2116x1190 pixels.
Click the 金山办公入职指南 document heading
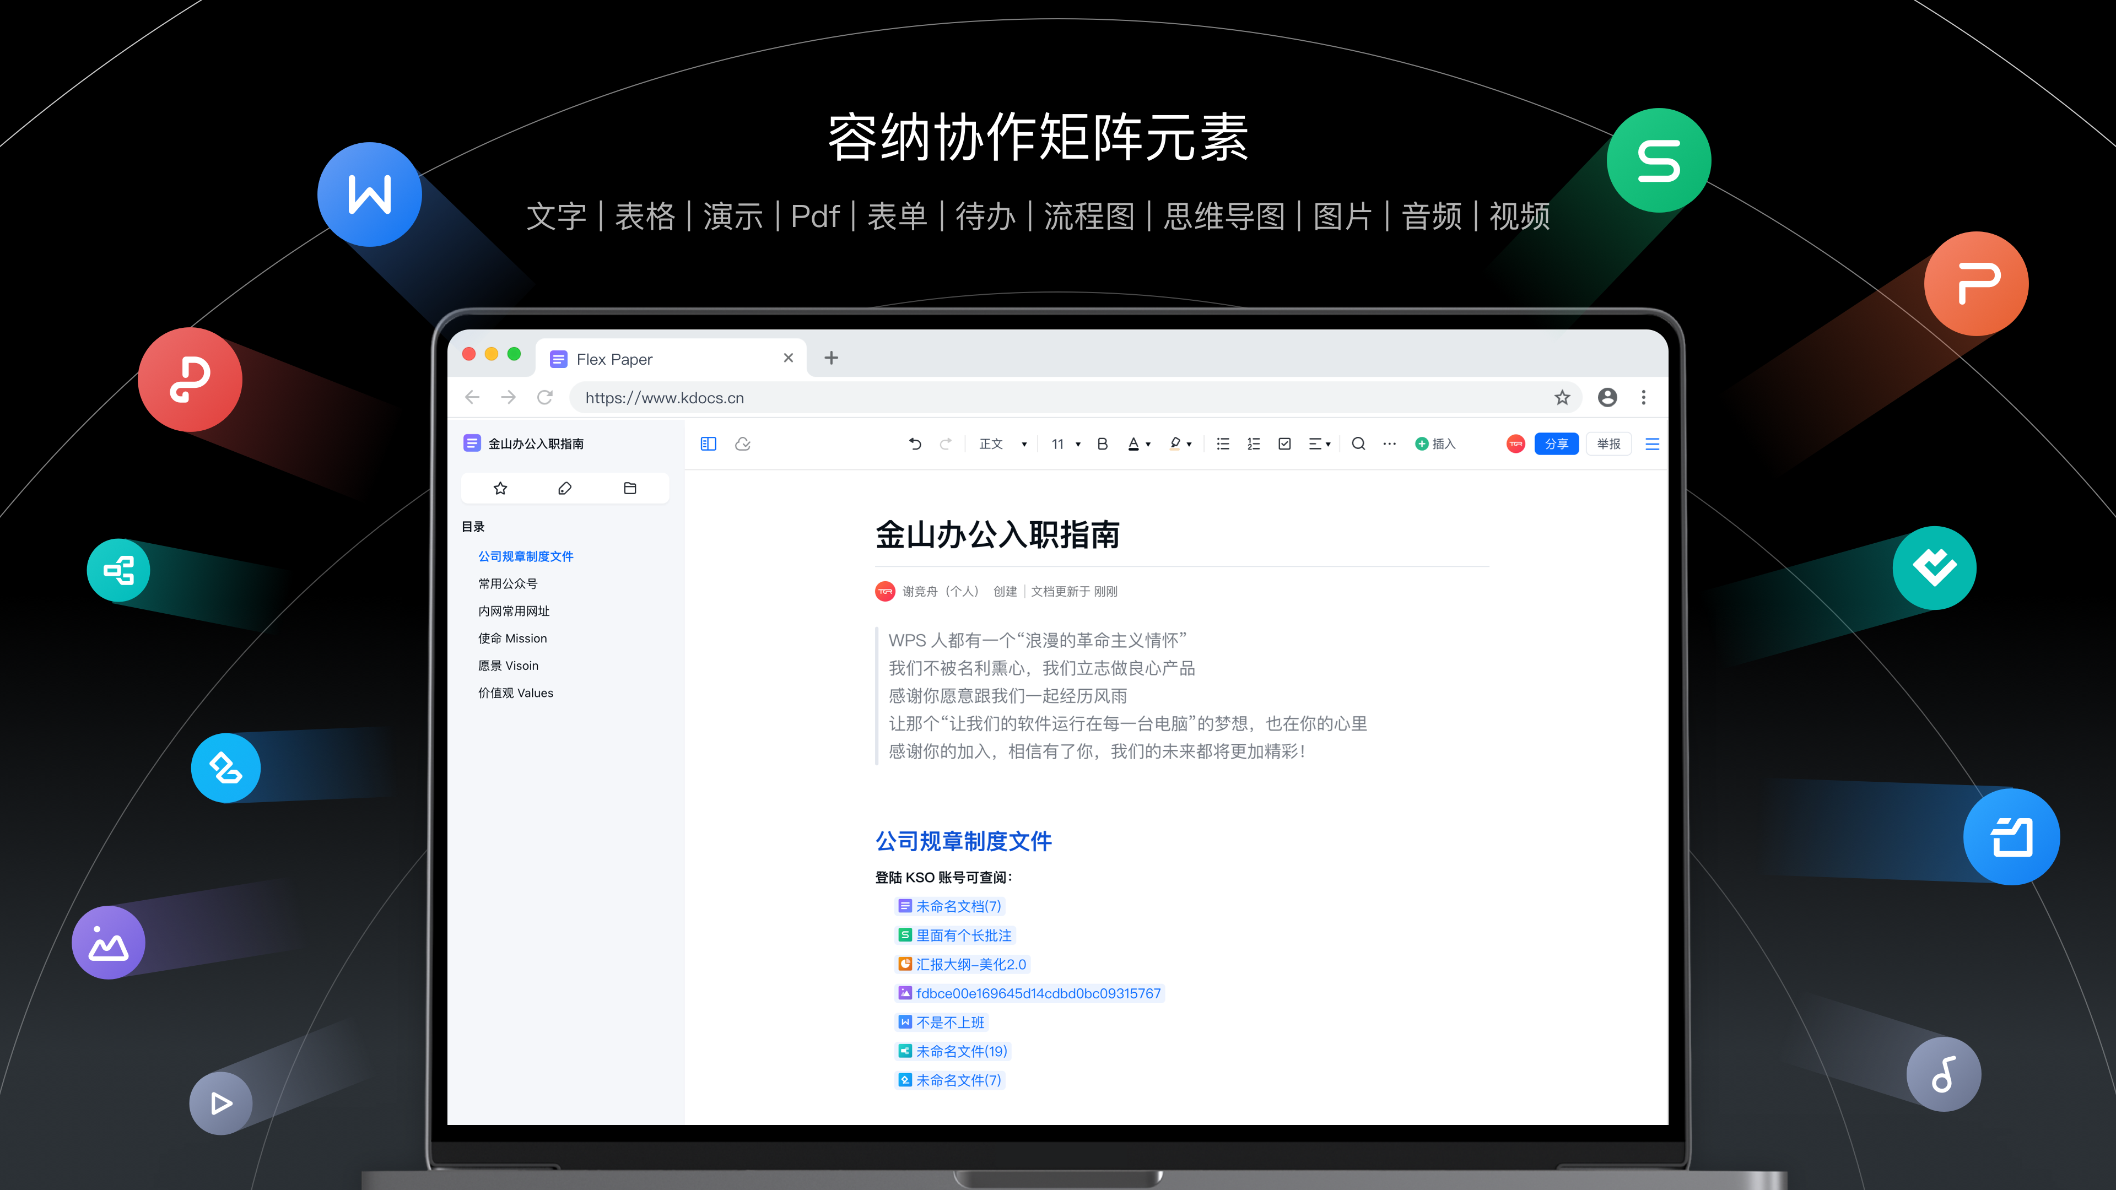[997, 534]
